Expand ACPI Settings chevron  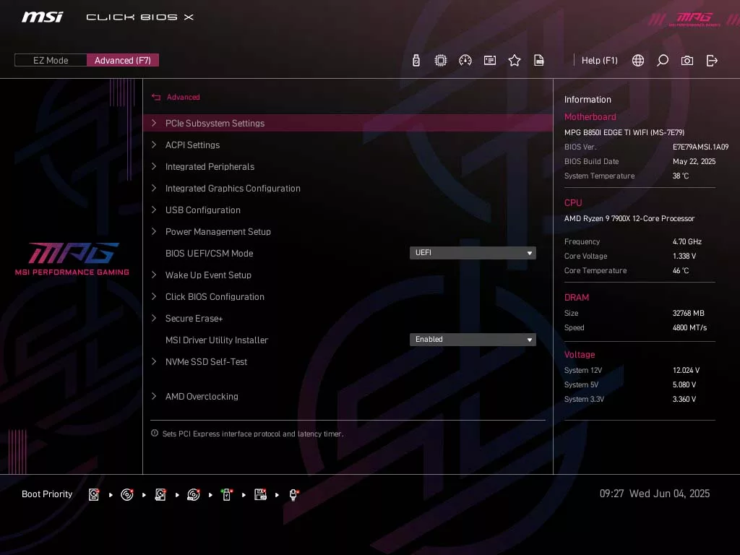pos(154,145)
